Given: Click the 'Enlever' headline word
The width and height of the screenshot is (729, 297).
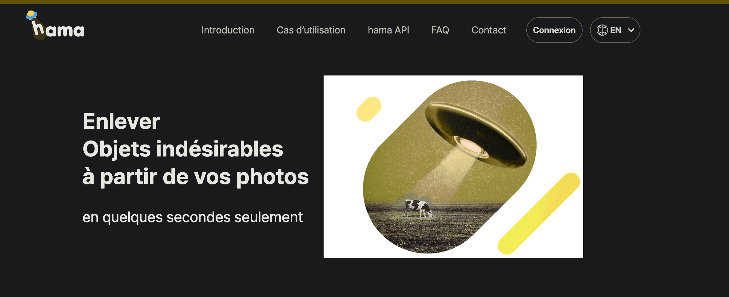Looking at the screenshot, I should point(121,121).
